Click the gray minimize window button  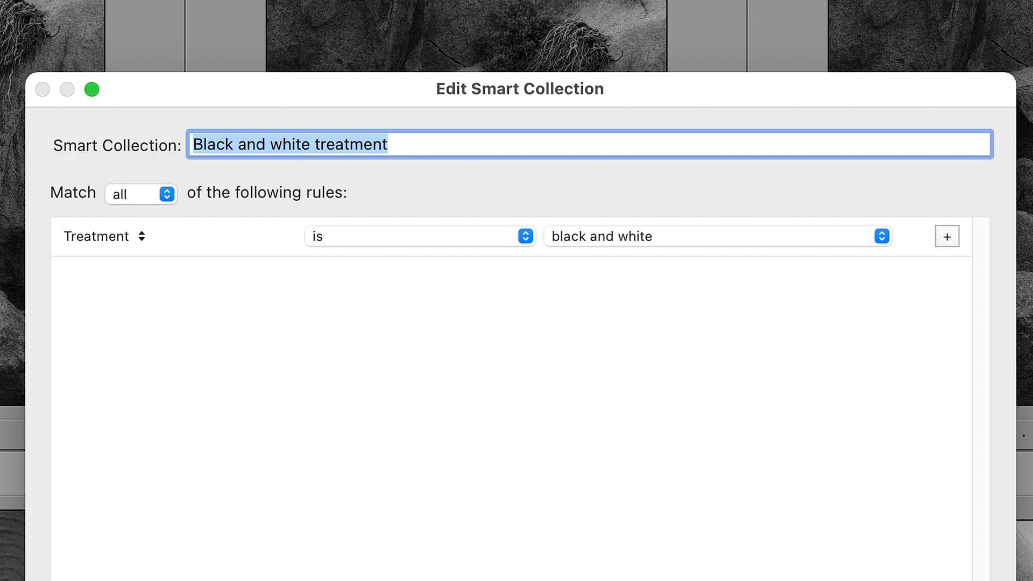67,89
